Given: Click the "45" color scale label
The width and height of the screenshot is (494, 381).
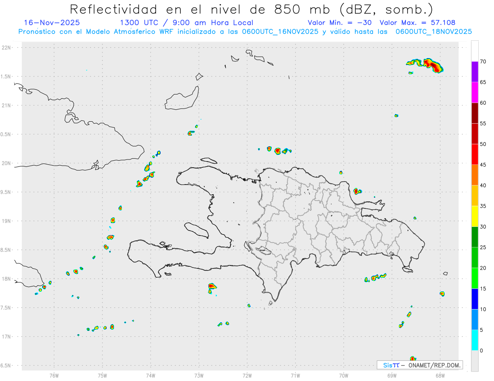Looking at the screenshot, I should [483, 165].
